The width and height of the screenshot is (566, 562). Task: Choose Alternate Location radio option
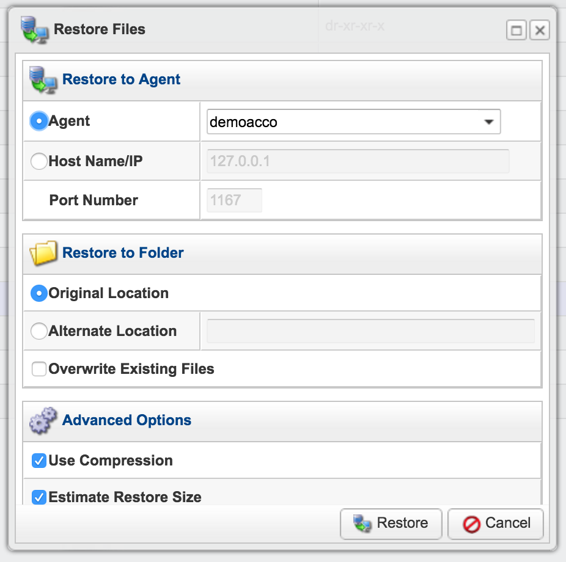click(x=39, y=331)
